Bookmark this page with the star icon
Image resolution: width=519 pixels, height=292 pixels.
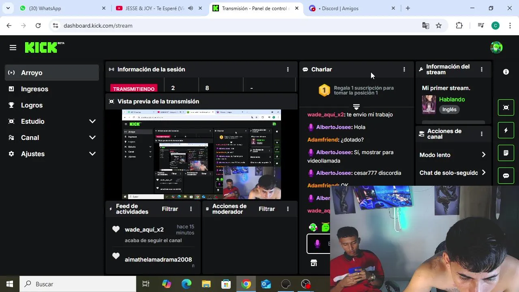[439, 26]
